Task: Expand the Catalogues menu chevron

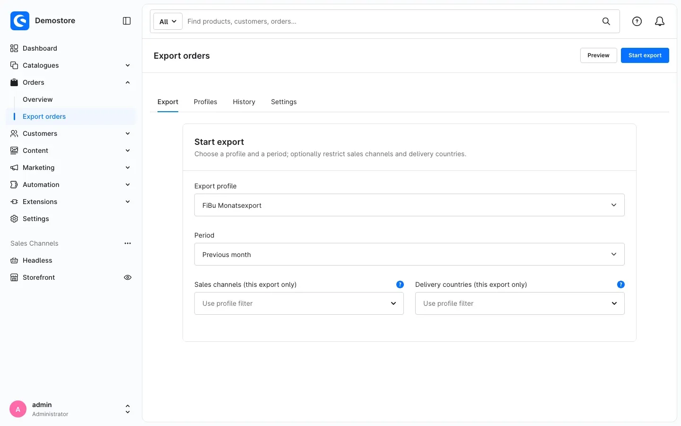Action: (128, 65)
